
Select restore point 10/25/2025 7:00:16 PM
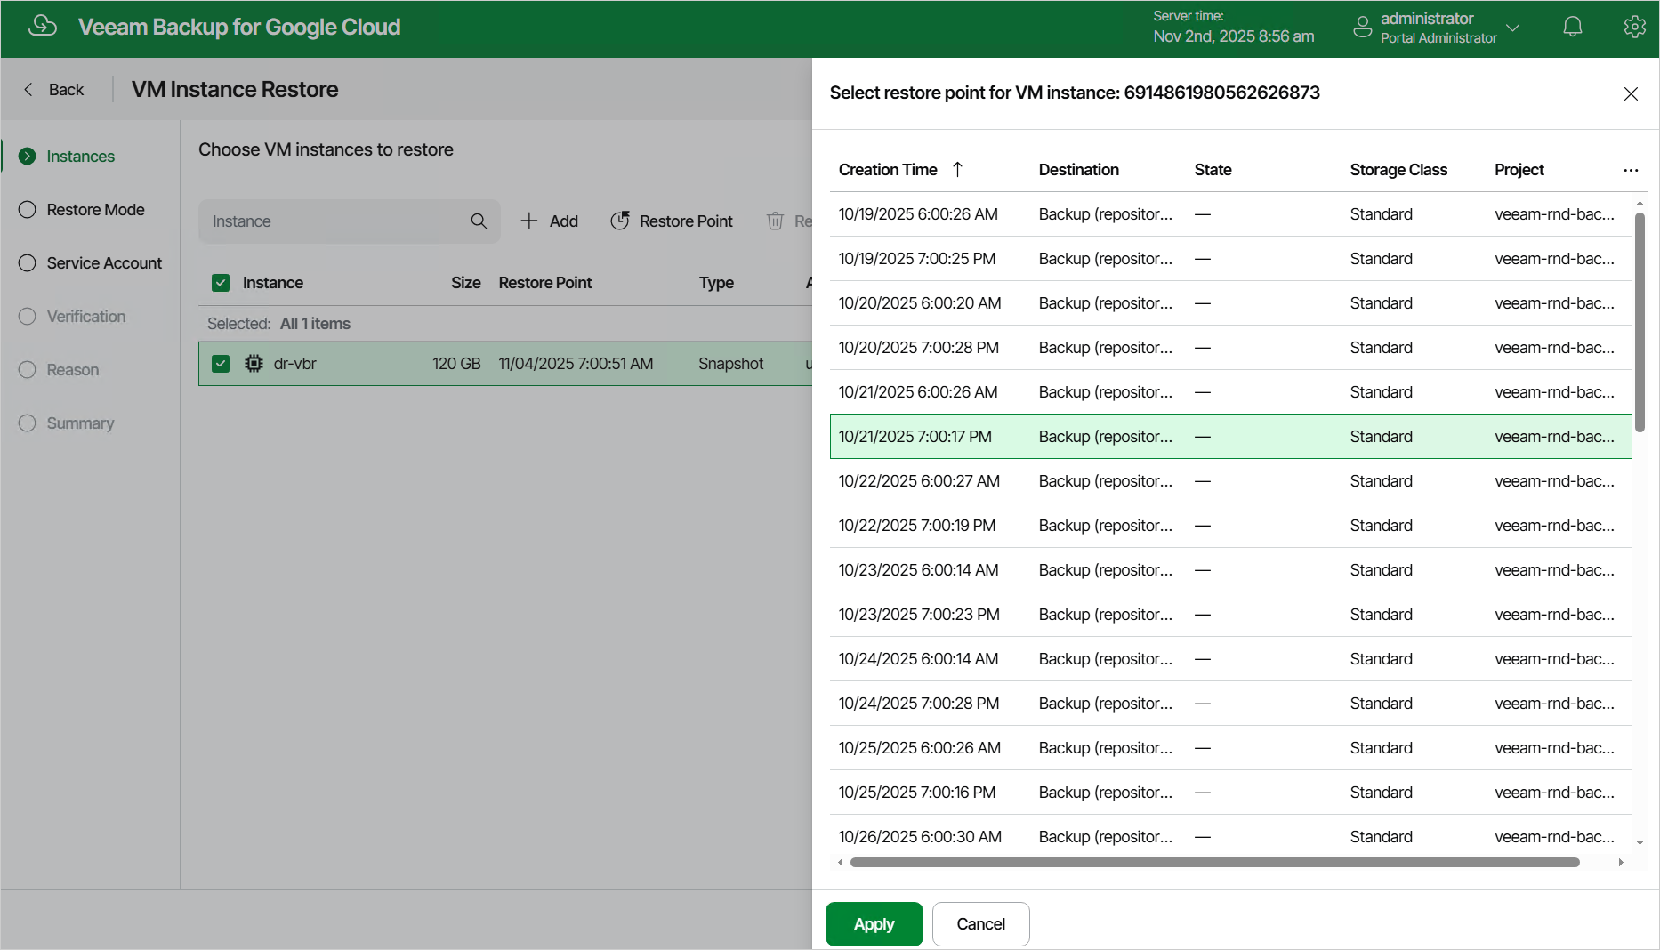(1230, 793)
